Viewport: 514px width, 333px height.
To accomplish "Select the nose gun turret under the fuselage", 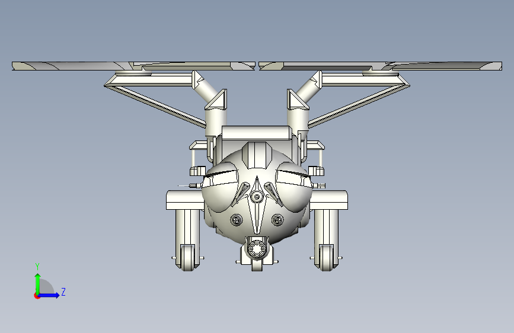I will [x=257, y=249].
